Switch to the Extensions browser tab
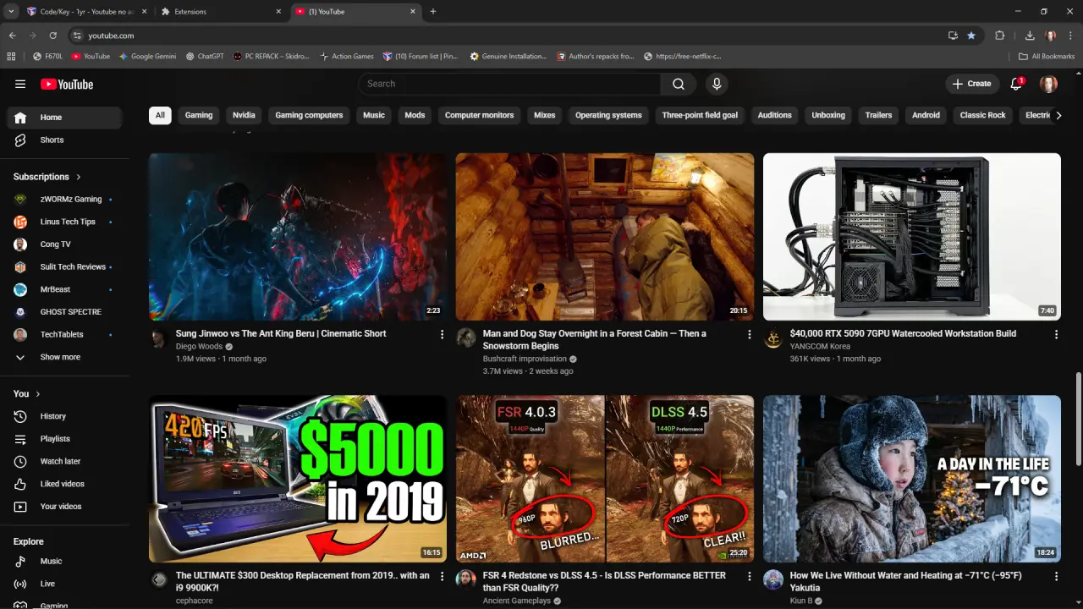Viewport: 1083px width, 609px height. 217,12
